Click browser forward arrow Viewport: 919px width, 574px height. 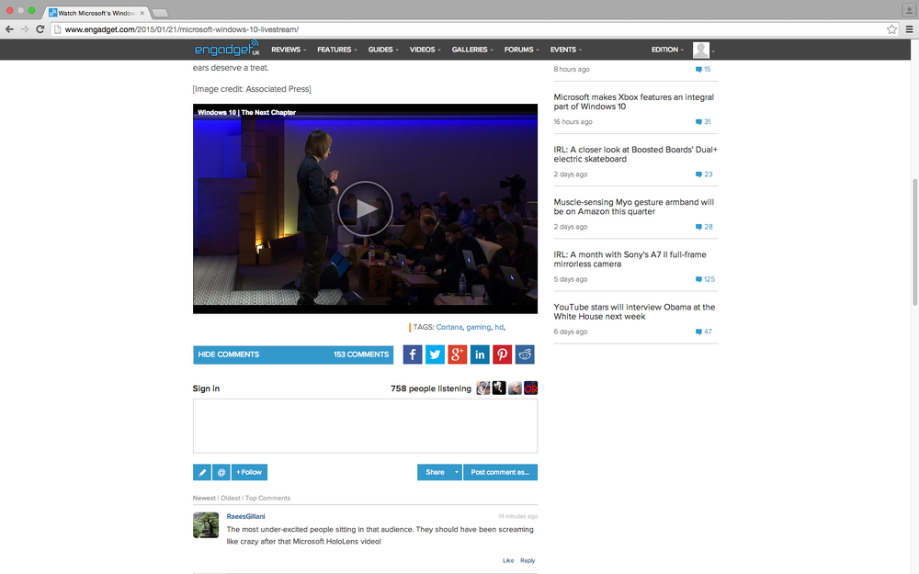[x=25, y=29]
